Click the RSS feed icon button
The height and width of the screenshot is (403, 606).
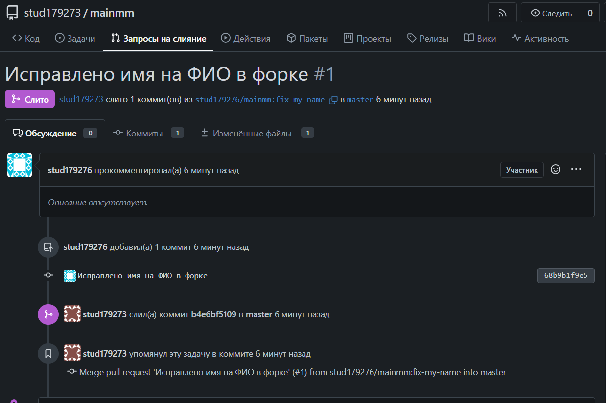pyautogui.click(x=502, y=13)
